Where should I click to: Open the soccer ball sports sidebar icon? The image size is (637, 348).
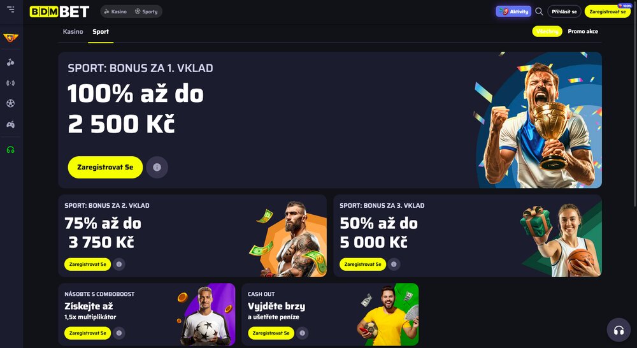click(x=11, y=104)
